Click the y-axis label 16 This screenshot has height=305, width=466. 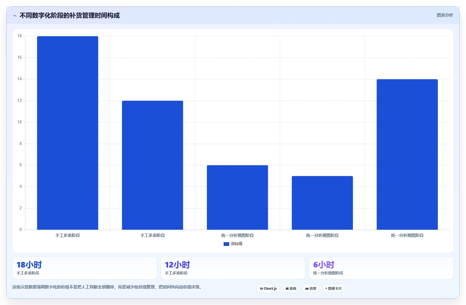pyautogui.click(x=20, y=57)
